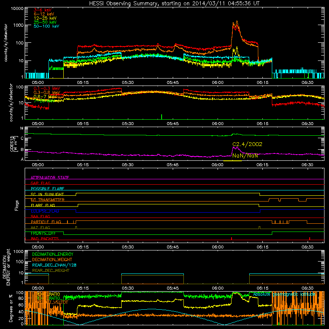Click the 25-50 keV legend entry

[x=45, y=22]
